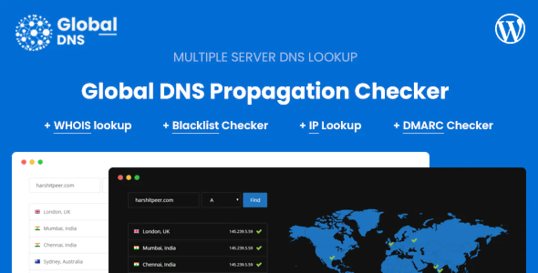Click the Find button in dark window

coord(255,200)
